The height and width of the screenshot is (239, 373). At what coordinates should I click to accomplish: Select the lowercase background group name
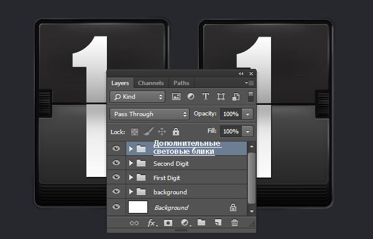click(170, 192)
